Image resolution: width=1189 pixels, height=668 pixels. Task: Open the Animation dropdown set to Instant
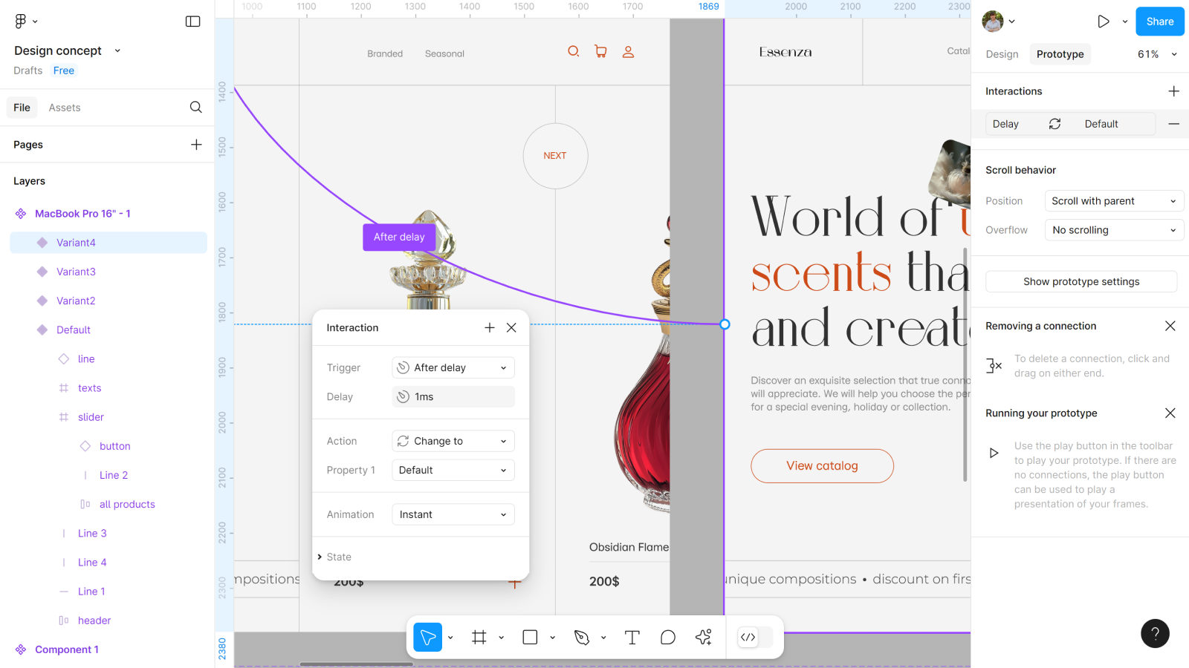[453, 514]
